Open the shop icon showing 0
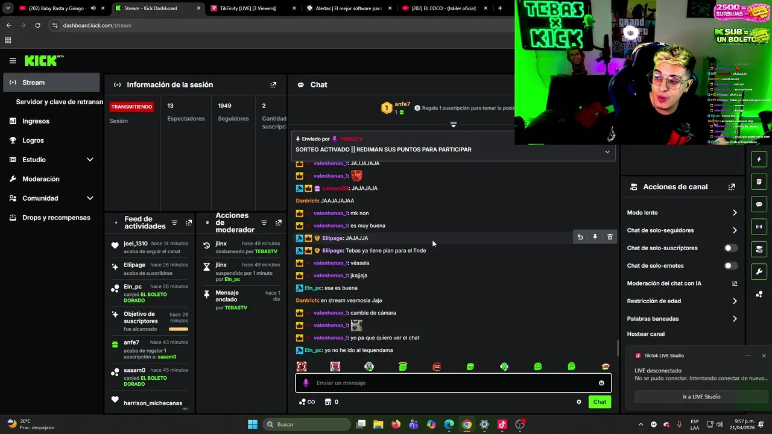 pos(331,402)
